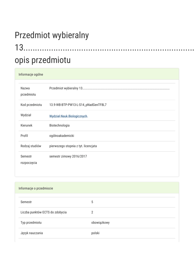Select the semestr zimowy 2016/2017 value
Image resolution: width=194 pixels, height=274 pixels.
click(x=68, y=157)
